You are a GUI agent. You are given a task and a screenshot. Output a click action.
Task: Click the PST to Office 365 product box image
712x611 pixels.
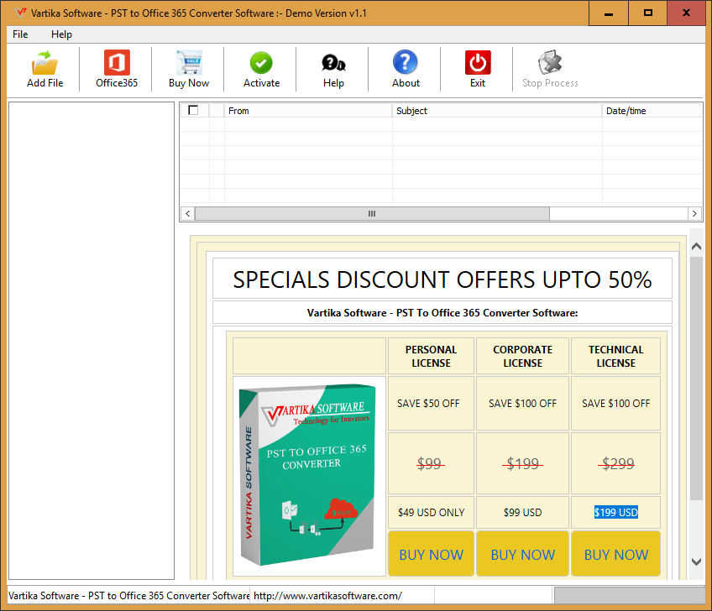308,475
